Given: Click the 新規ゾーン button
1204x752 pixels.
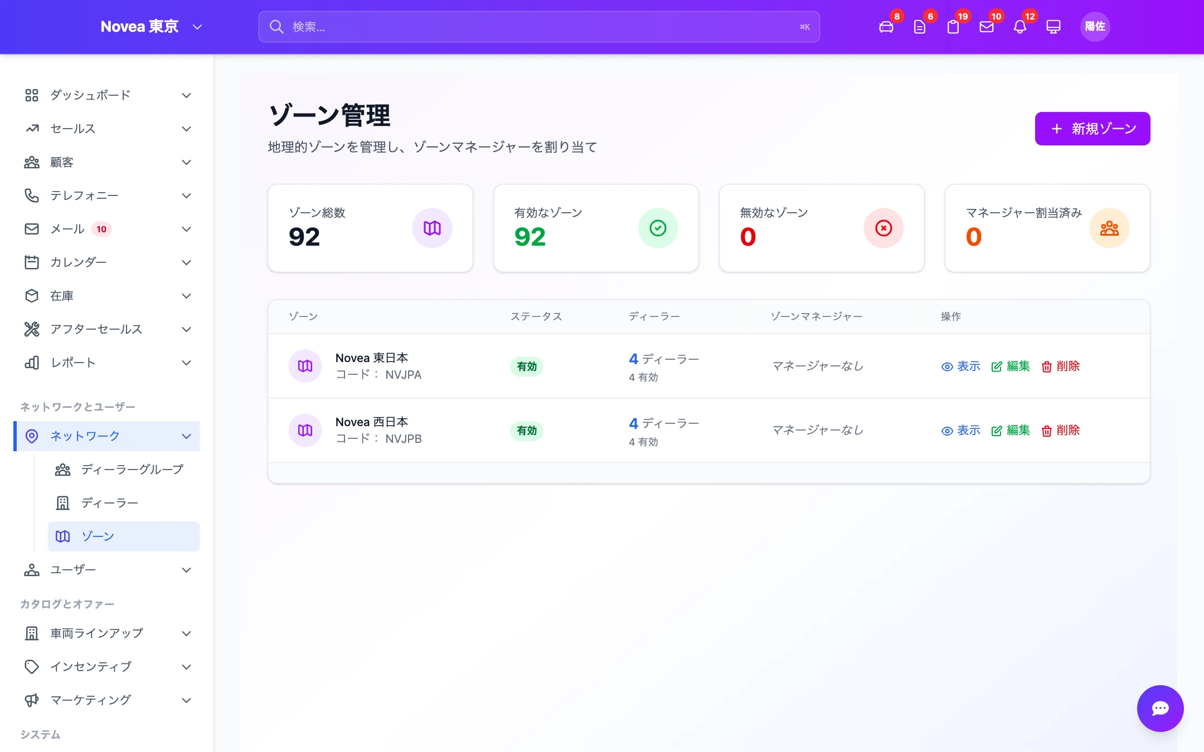Looking at the screenshot, I should 1093,129.
